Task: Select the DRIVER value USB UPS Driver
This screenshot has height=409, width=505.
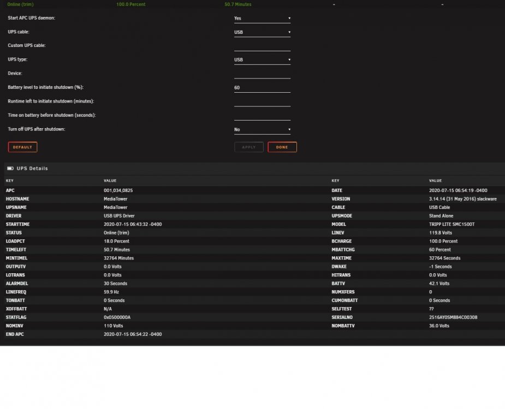Action: tap(119, 215)
